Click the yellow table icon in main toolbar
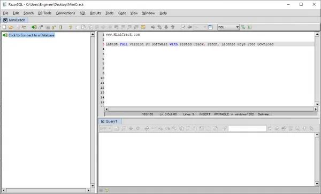321x194 pixels. (143, 27)
